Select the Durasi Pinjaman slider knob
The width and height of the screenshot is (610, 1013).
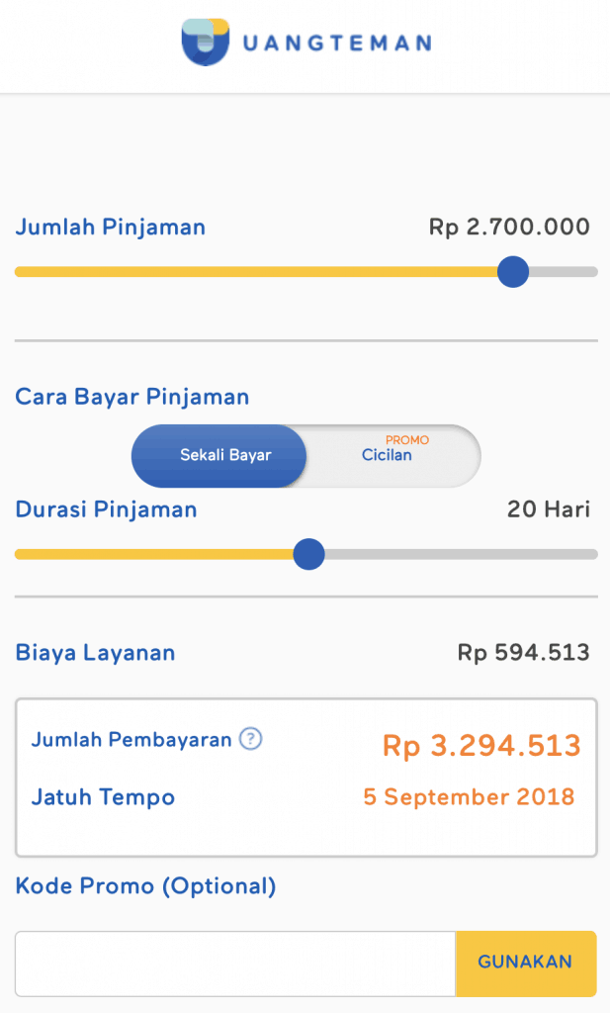[x=308, y=555]
